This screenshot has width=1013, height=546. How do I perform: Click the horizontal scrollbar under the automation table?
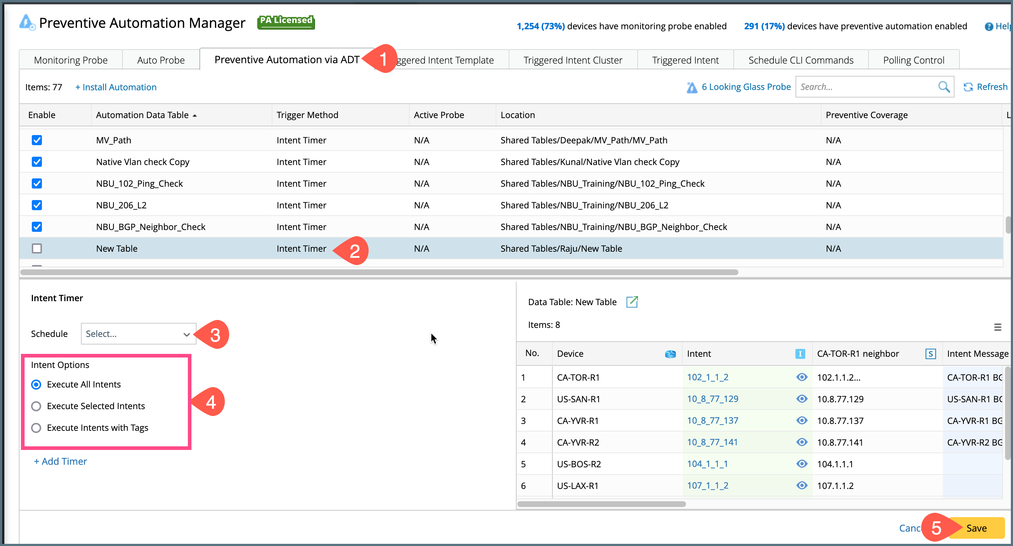(x=379, y=272)
